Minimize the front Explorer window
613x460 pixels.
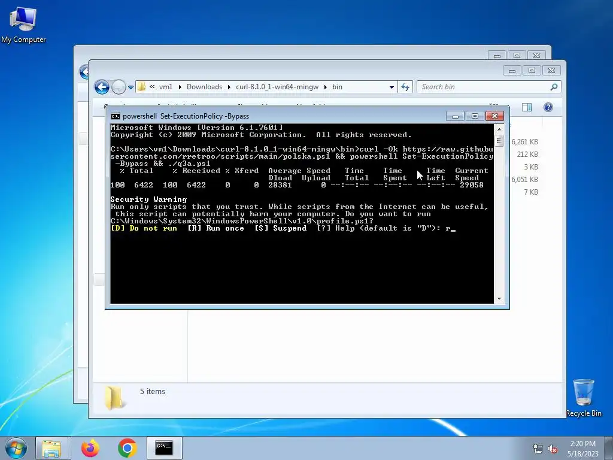tap(512, 71)
